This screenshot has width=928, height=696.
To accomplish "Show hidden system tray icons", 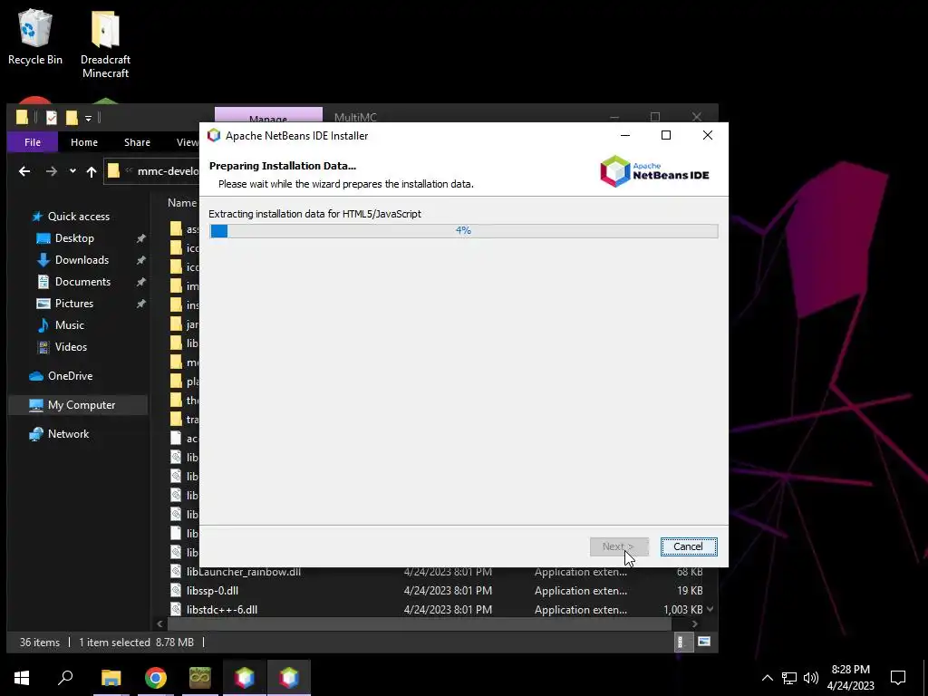I will tap(767, 678).
